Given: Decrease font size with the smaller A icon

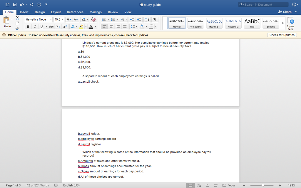Looking at the screenshot, I should [x=76, y=19].
